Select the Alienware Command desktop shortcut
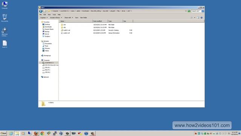The image size is (241, 136). coord(5,32)
